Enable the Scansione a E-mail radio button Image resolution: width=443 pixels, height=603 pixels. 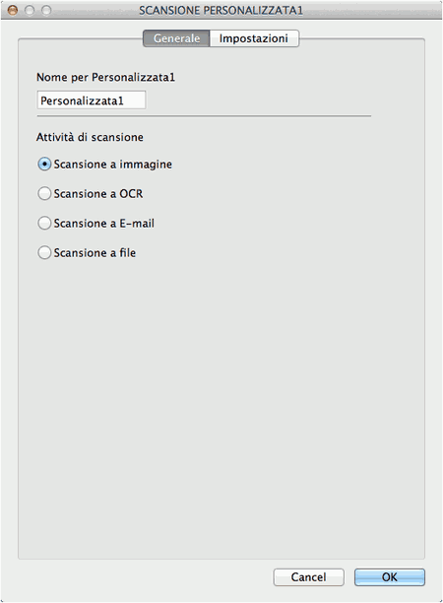(44, 223)
